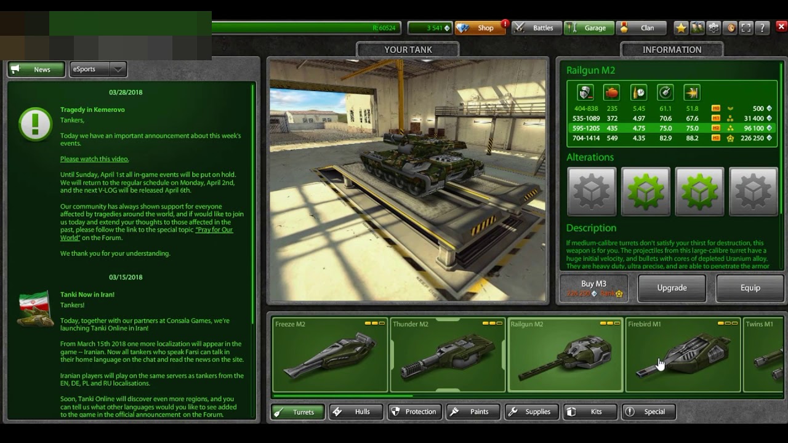
Task: Select the M1 modification row costing 31 400
Action: (672, 118)
